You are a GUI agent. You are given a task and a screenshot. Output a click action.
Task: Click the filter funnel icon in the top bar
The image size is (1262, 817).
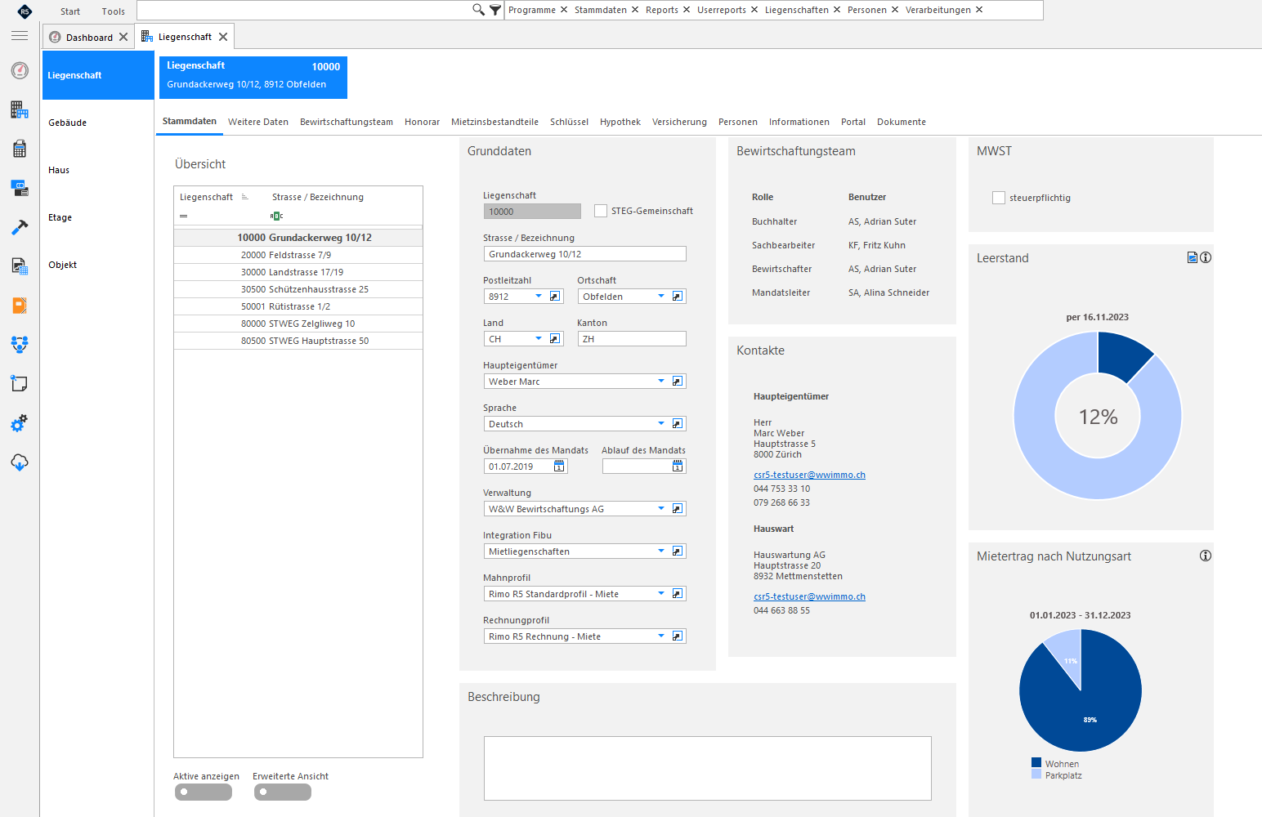(495, 10)
